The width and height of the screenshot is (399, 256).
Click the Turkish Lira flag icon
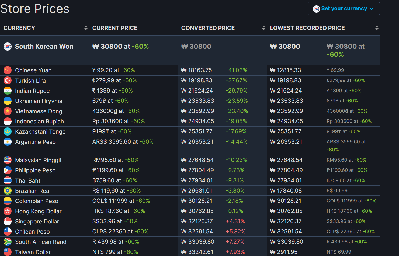coord(8,80)
